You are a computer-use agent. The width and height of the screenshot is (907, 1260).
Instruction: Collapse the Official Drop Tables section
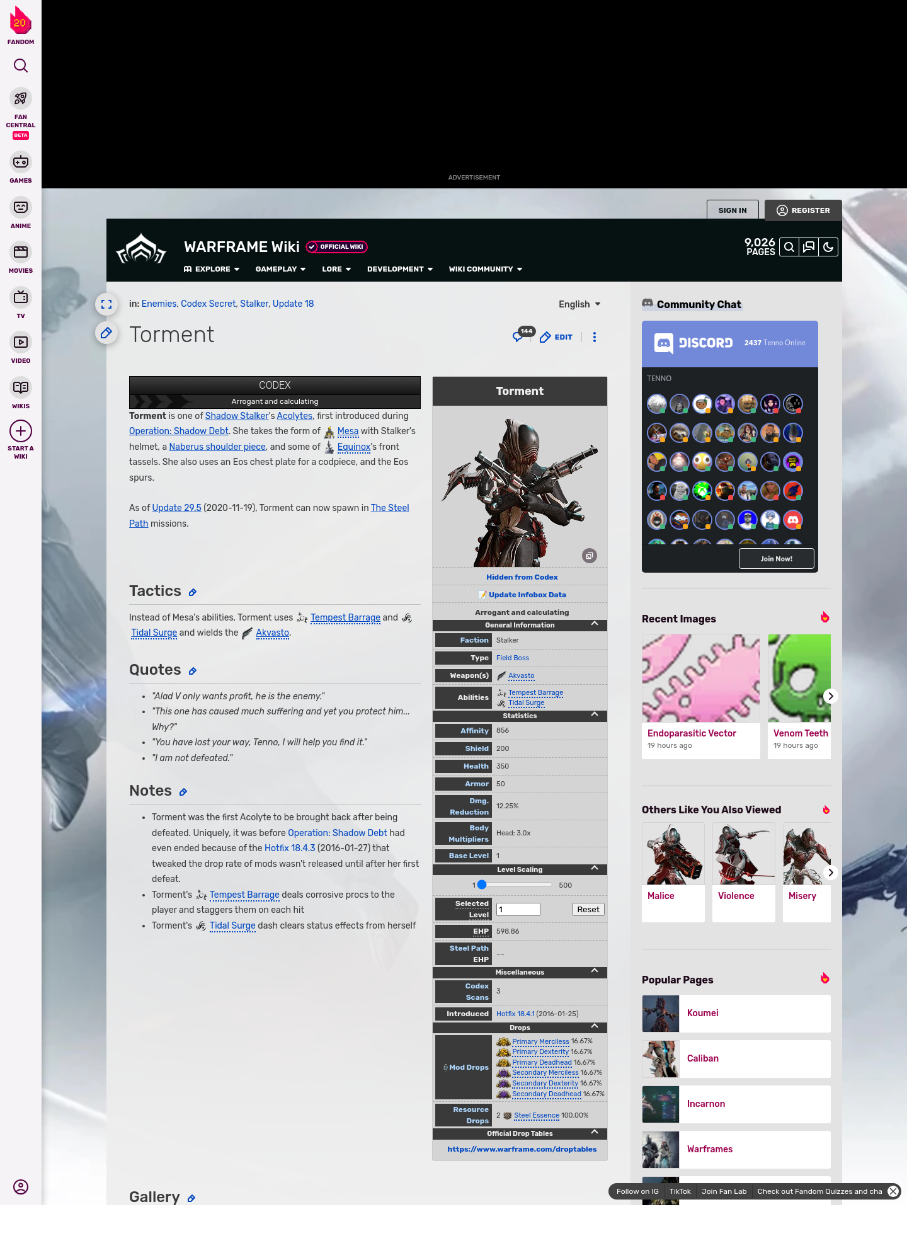point(595,1132)
